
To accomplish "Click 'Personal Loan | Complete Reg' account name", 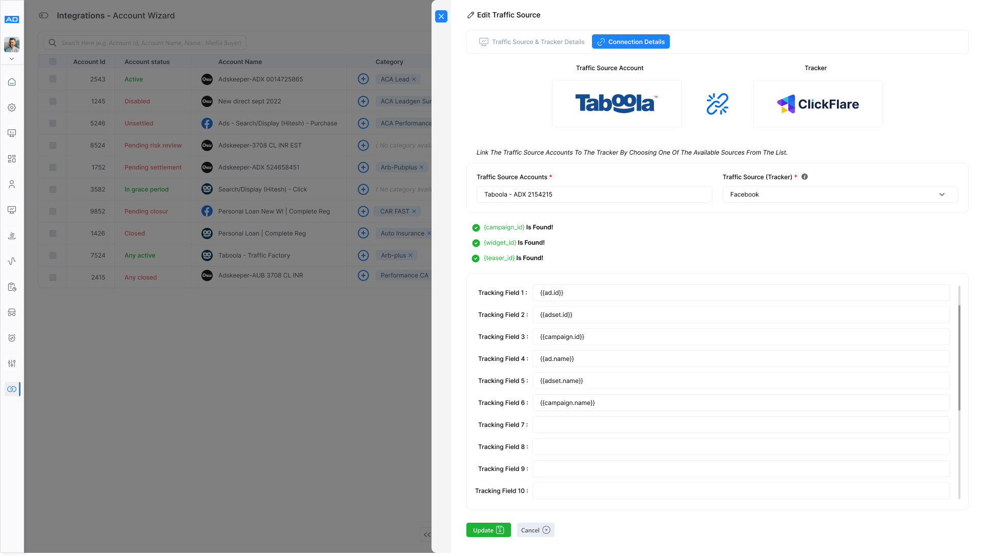I will coord(262,233).
